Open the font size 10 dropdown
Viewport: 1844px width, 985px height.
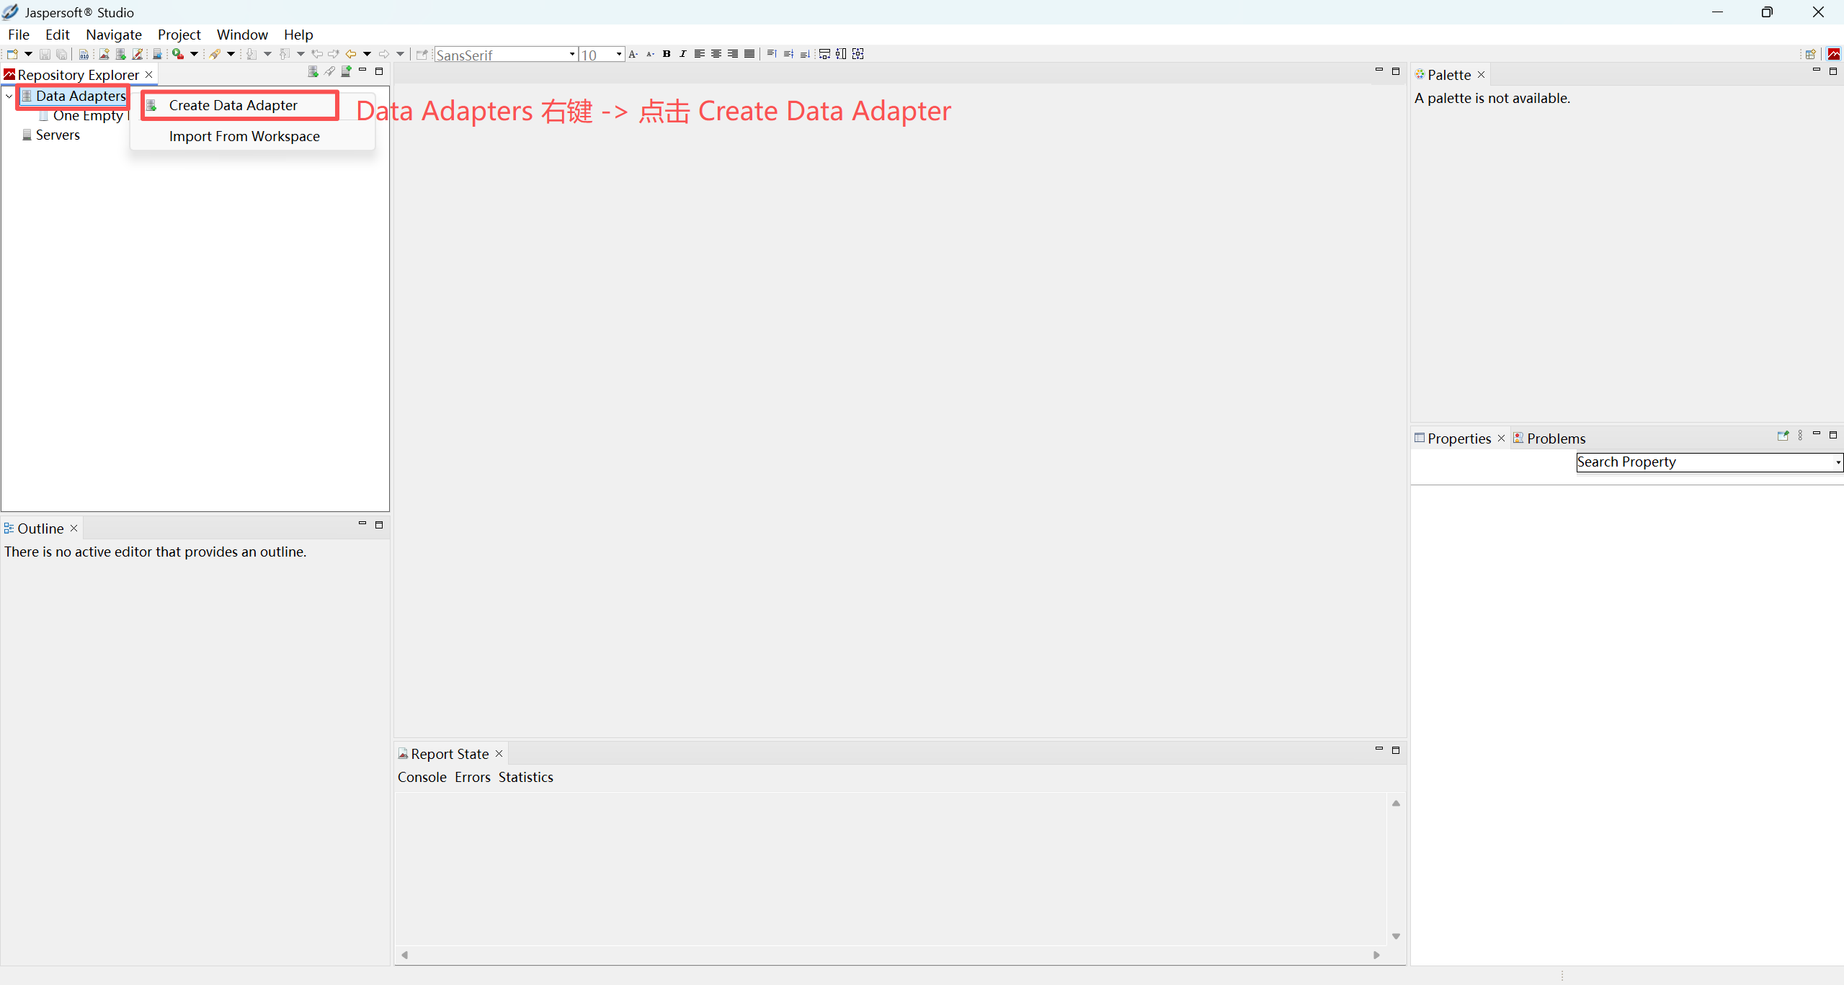618,55
